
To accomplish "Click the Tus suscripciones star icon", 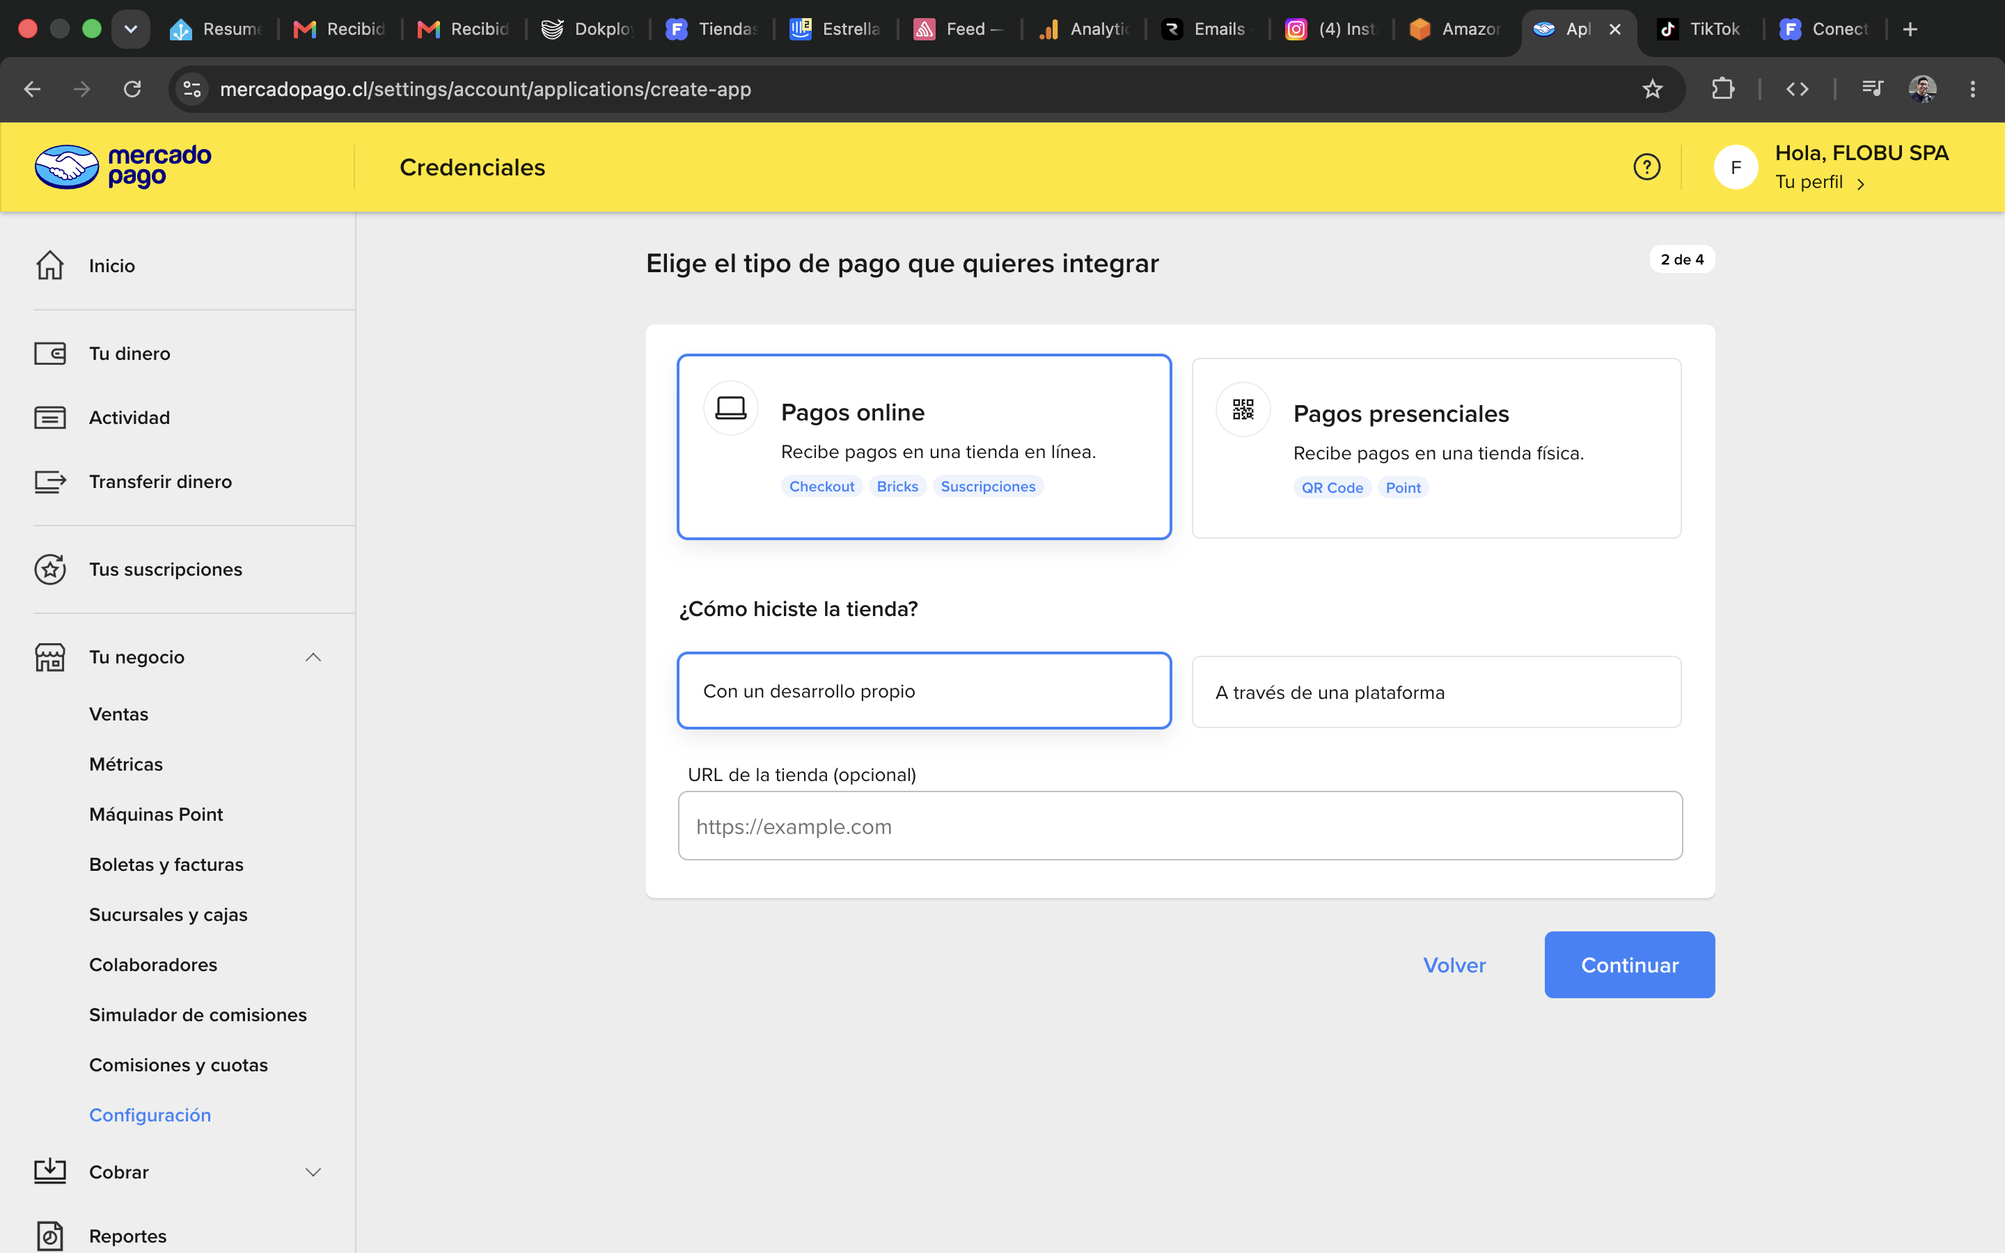I will pos(49,569).
